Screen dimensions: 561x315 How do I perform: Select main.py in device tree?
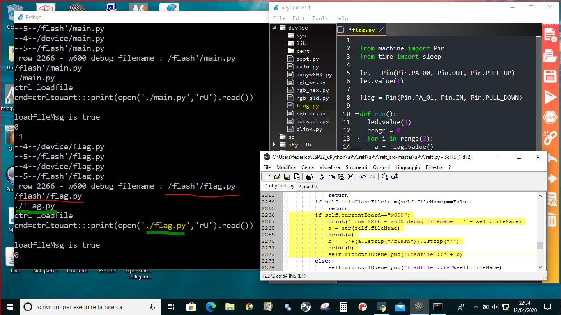click(x=307, y=67)
